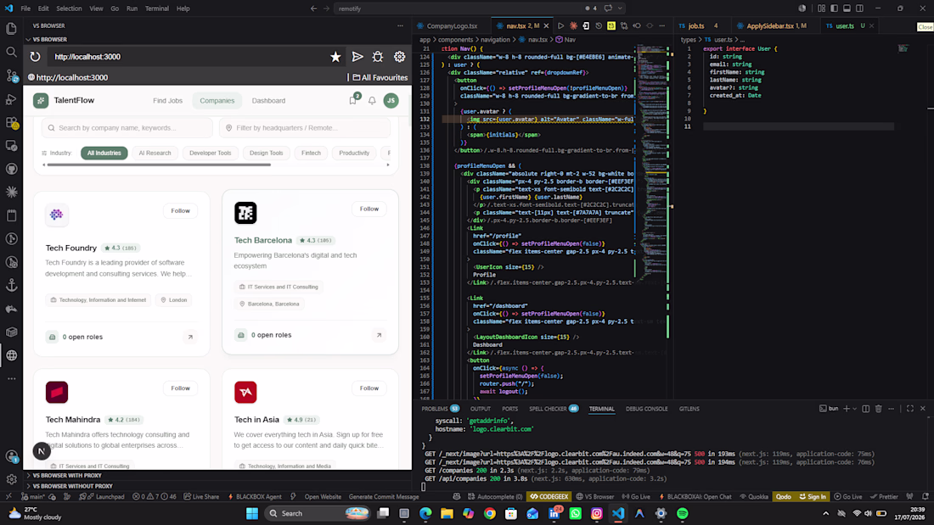Screen dimensions: 934x525
Task: Follow the Tech Mahindra company
Action: pyautogui.click(x=181, y=388)
